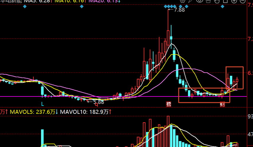This screenshot has width=253, height=147.
Task: Open the leftmost blue diamond info marker
Action: 25,6
